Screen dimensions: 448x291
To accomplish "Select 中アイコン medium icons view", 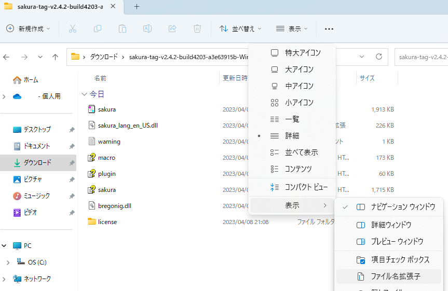I will click(292, 86).
